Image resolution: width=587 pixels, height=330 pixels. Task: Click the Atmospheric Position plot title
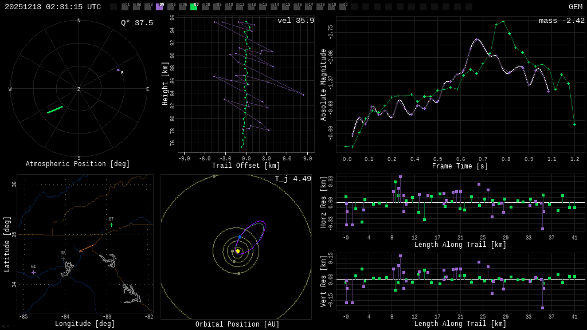point(78,164)
